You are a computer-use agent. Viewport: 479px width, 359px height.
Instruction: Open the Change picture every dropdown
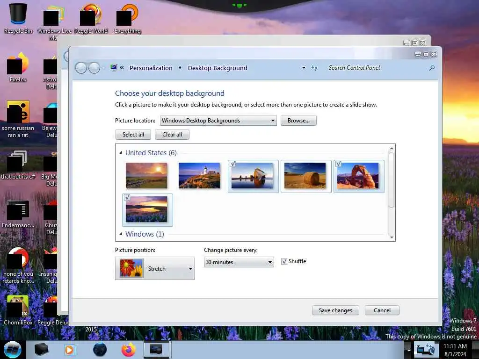239,262
